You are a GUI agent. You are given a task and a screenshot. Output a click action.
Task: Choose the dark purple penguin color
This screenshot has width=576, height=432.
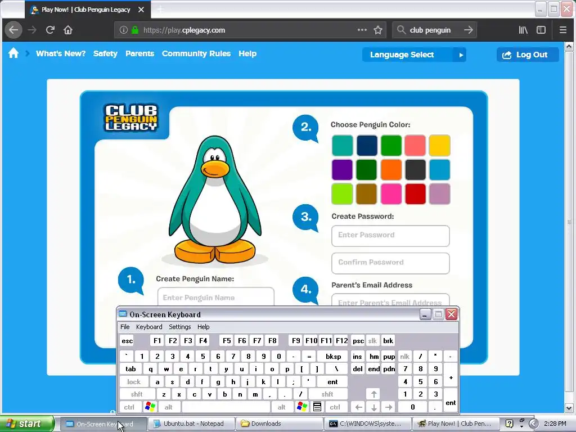coord(342,169)
